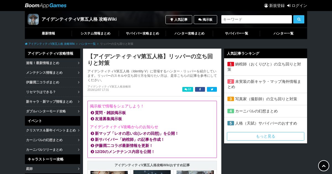Open クリスマス＆新年イベントまとめ sidebar item
Screen dimensions: 332x174
click(x=53, y=130)
